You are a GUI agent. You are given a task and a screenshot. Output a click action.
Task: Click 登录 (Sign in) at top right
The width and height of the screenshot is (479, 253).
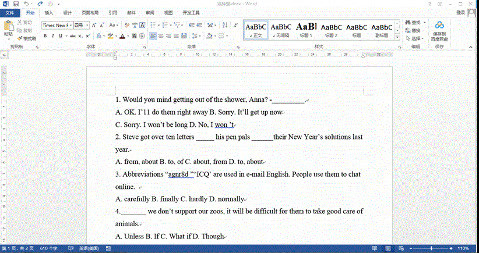click(460, 12)
